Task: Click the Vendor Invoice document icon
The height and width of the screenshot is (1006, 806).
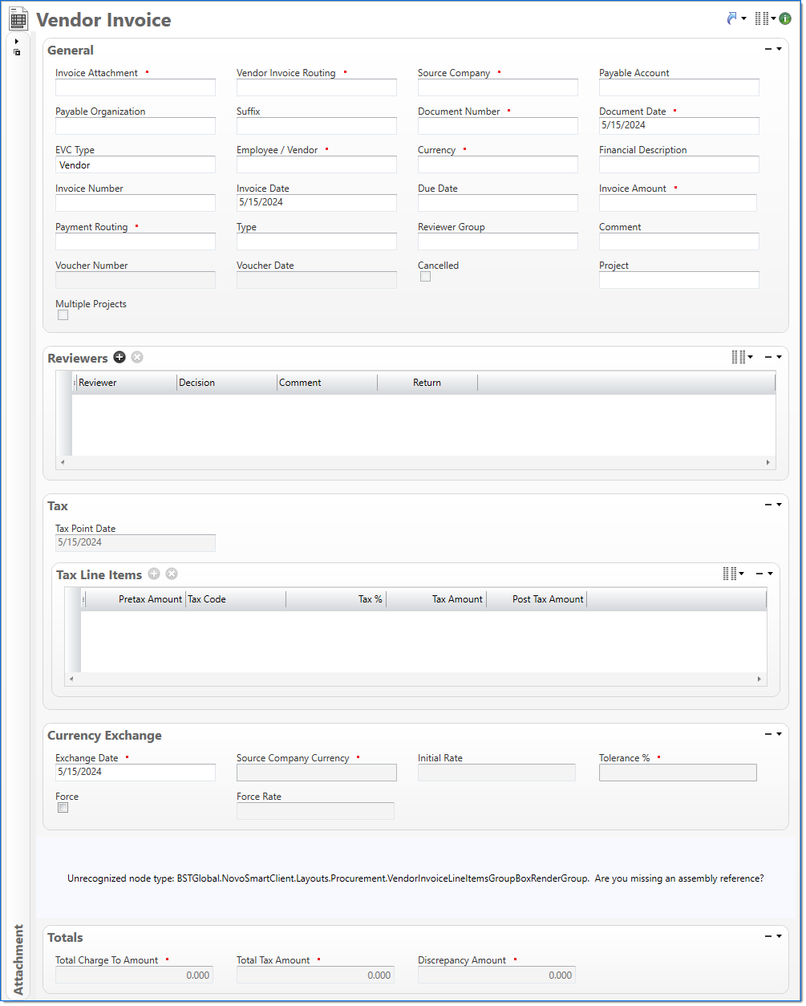Action: 18,19
